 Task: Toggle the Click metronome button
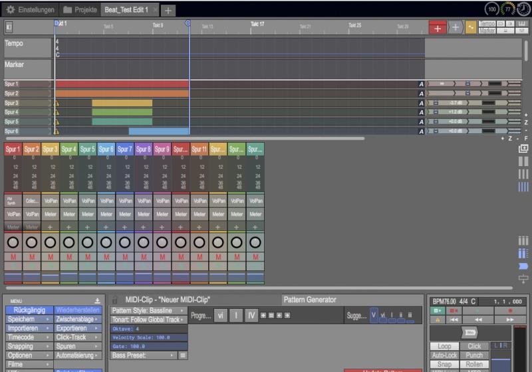point(474,346)
